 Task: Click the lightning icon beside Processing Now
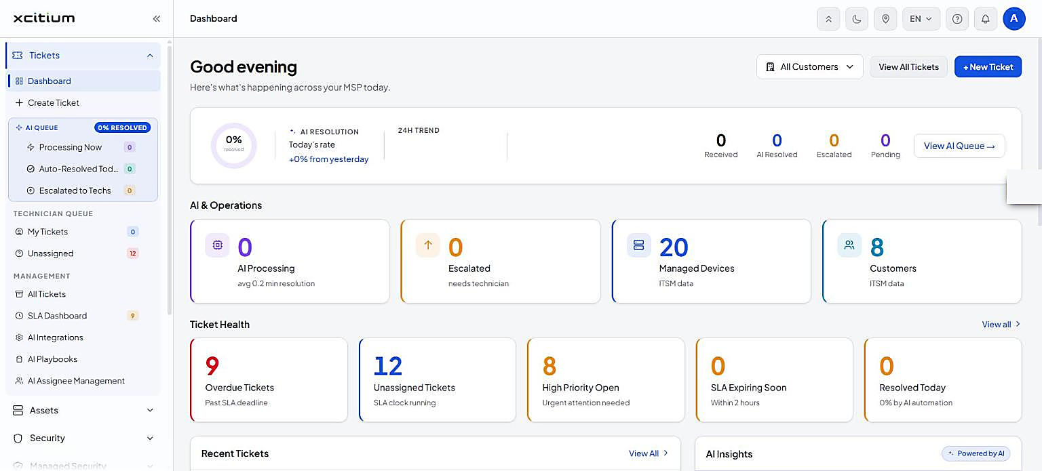[x=31, y=147]
